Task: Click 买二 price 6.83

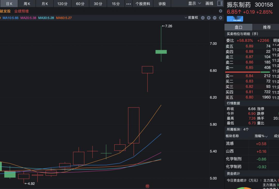Action: [250, 81]
